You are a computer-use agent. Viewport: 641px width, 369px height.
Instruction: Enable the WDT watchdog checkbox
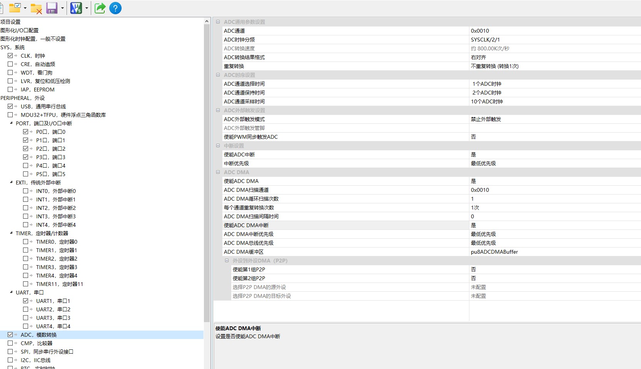(10, 73)
